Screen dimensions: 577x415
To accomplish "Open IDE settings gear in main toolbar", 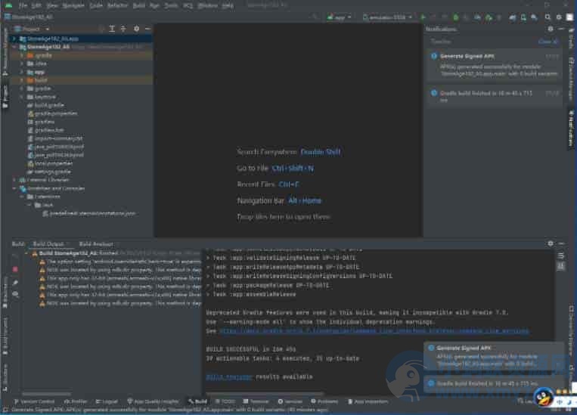I will (559, 17).
